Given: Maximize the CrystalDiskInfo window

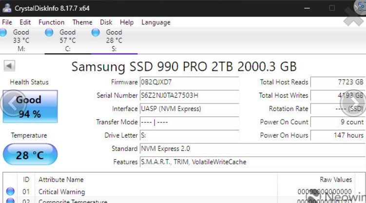Looking at the screenshot, I should [x=332, y=8].
